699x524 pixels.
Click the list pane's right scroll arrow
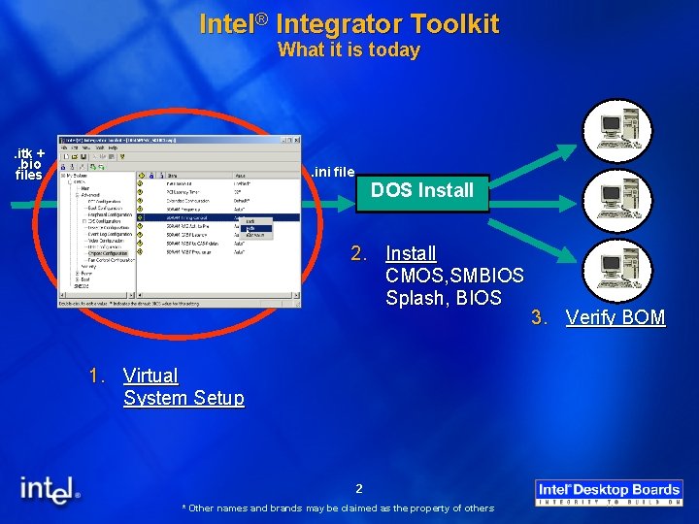[x=296, y=295]
